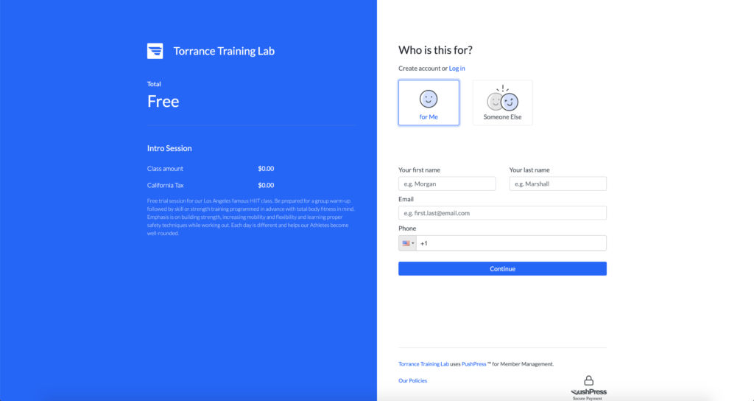
Task: Click the Continue button
Action: click(x=502, y=268)
